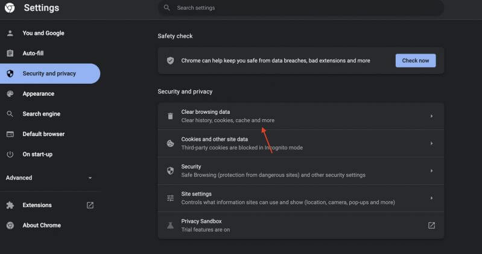Click the palette icon for Appearance
The height and width of the screenshot is (254, 482).
tap(10, 94)
